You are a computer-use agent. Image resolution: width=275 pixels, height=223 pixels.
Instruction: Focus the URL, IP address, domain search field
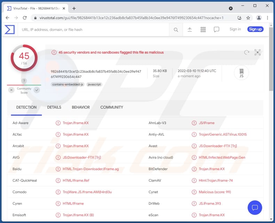tap(94, 30)
